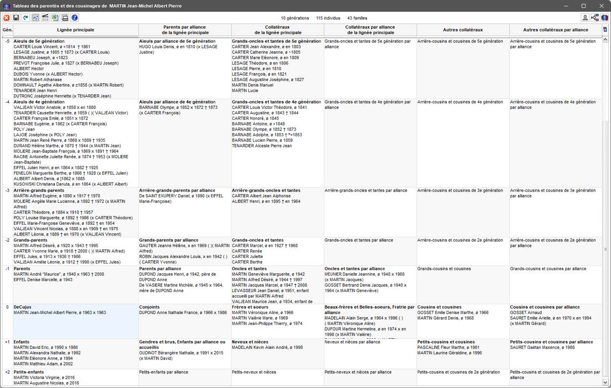This screenshot has width=611, height=388.
Task: Select 'DUPOND Anne Nathalie France' under Conjoints
Action: [x=183, y=313]
